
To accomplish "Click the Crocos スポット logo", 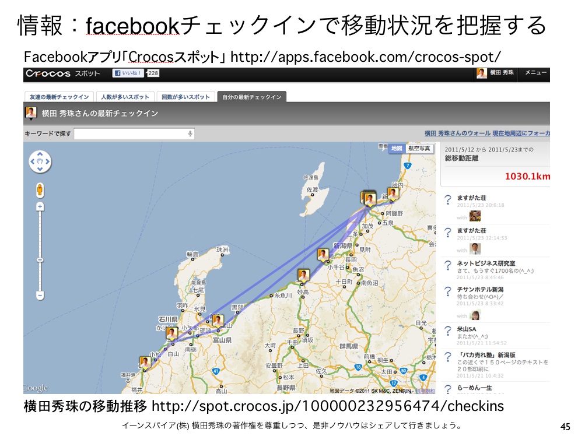I will 62,73.
